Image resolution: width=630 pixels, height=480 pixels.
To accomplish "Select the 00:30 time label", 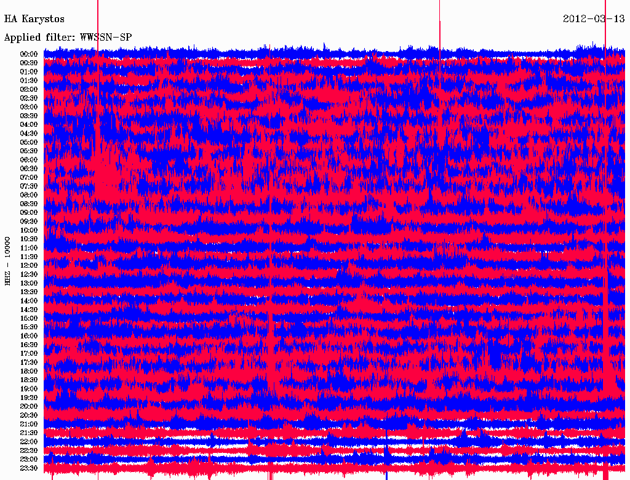I will point(29,63).
